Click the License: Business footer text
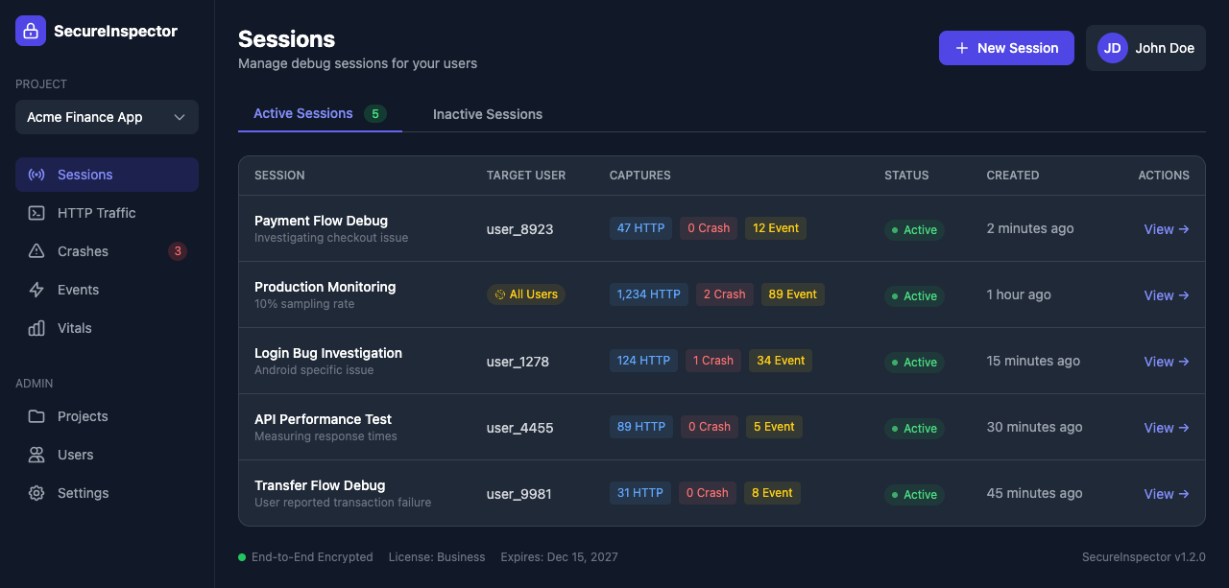 tap(437, 557)
